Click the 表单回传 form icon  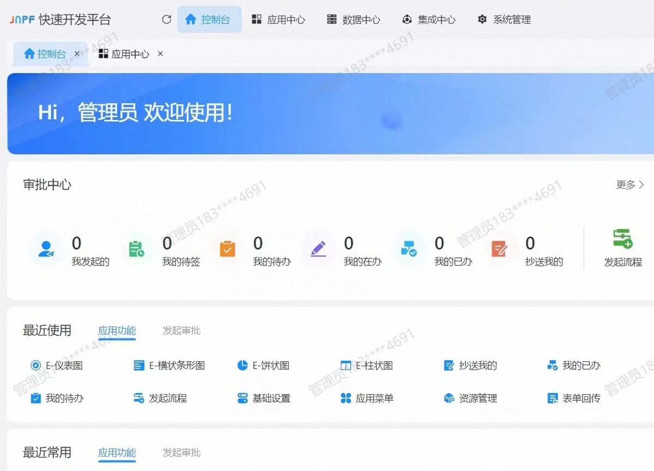click(552, 398)
